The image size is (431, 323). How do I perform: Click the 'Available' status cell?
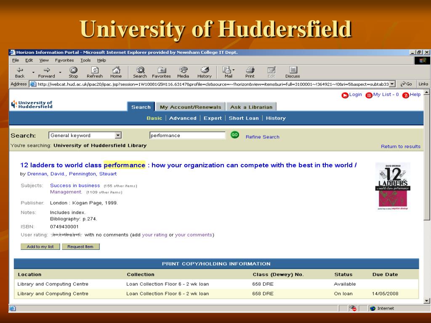(345, 284)
